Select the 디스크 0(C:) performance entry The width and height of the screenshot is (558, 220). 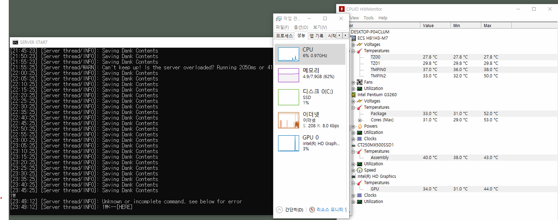[x=310, y=97]
